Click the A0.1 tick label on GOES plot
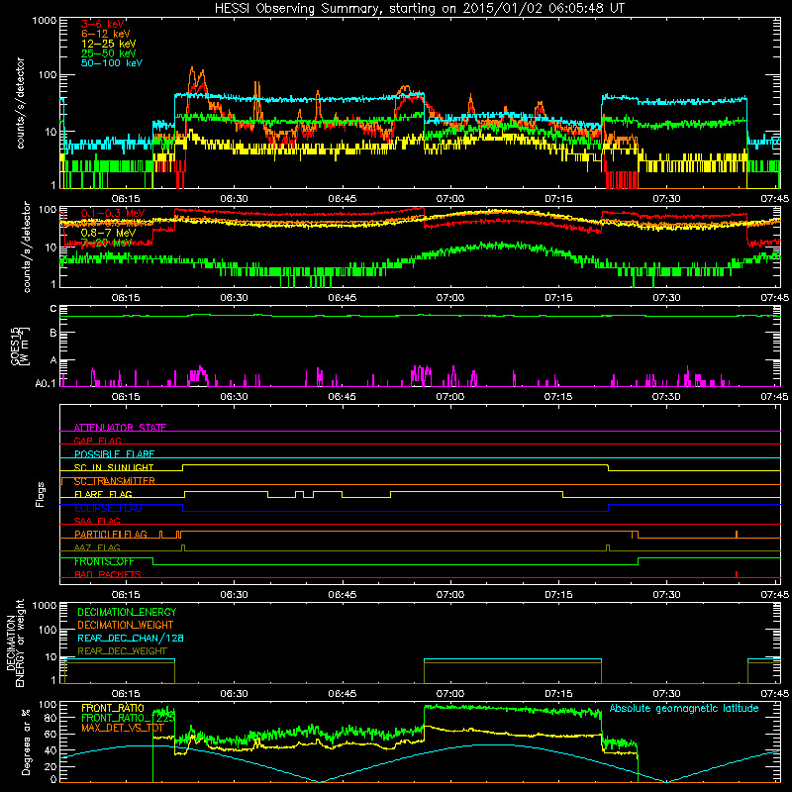The height and width of the screenshot is (792, 792). (x=46, y=384)
